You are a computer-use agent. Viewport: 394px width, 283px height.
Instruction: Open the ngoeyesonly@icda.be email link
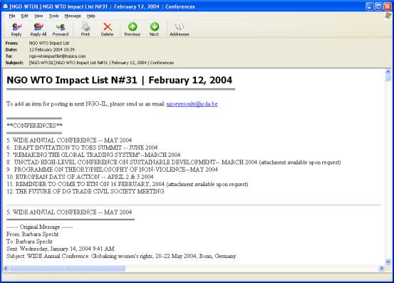pyautogui.click(x=192, y=104)
